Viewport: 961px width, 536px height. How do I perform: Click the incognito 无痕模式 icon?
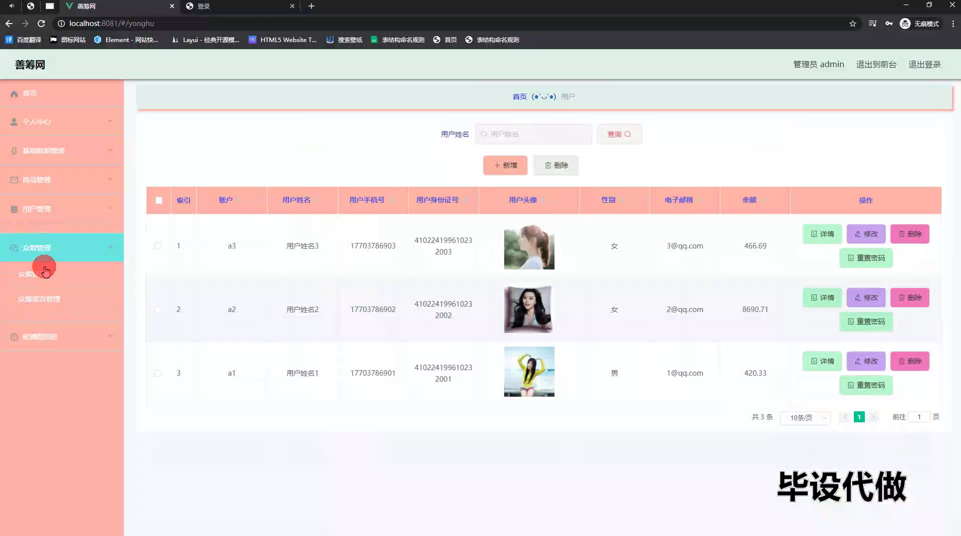point(919,23)
